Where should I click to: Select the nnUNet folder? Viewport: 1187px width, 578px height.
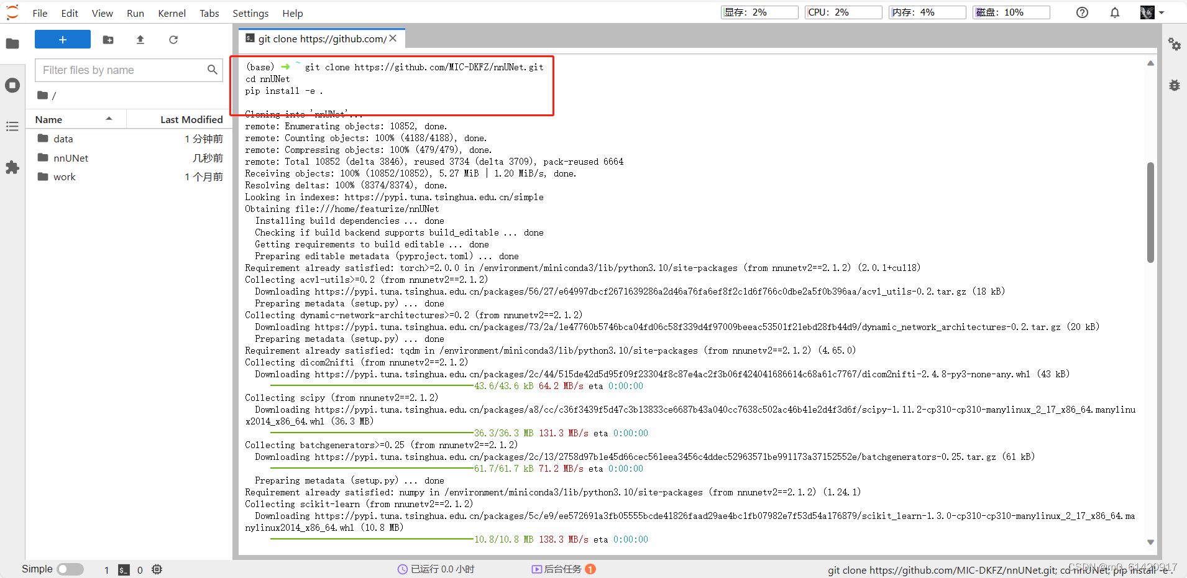(x=129, y=158)
